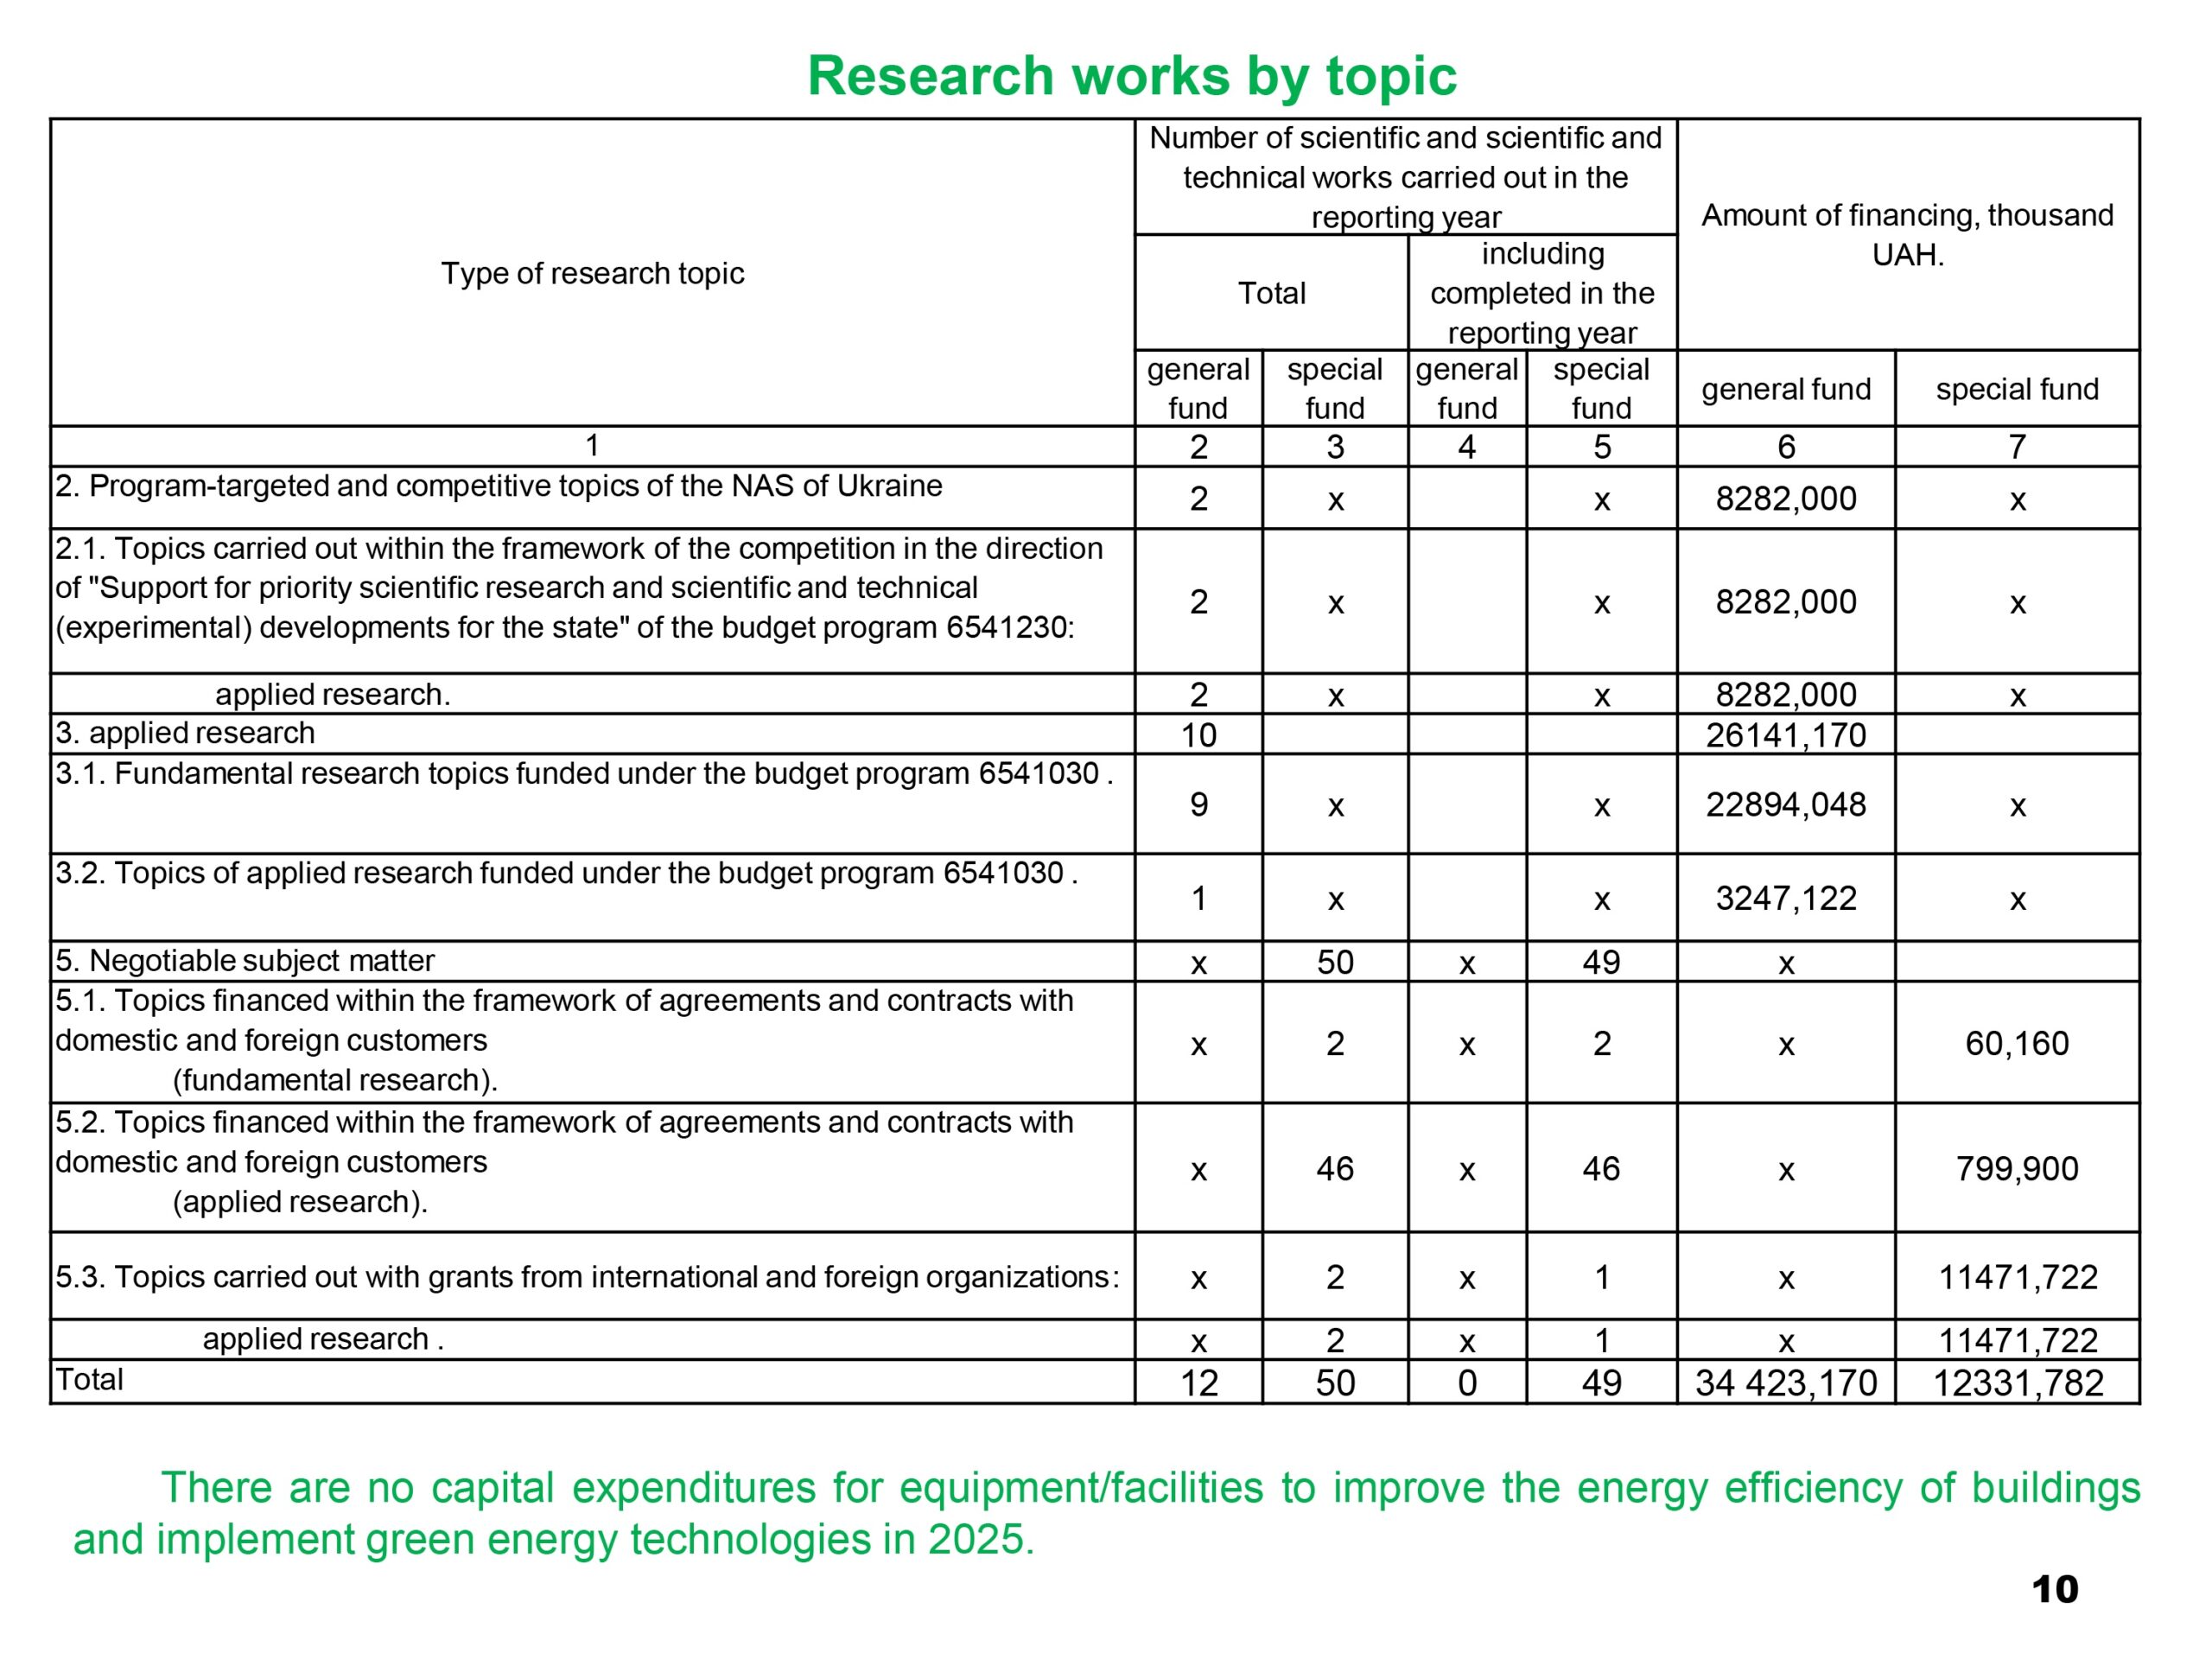Click the 'Amount of financing, thousand UAH.' header
Screen dimensions: 2212x1659
[1907, 235]
